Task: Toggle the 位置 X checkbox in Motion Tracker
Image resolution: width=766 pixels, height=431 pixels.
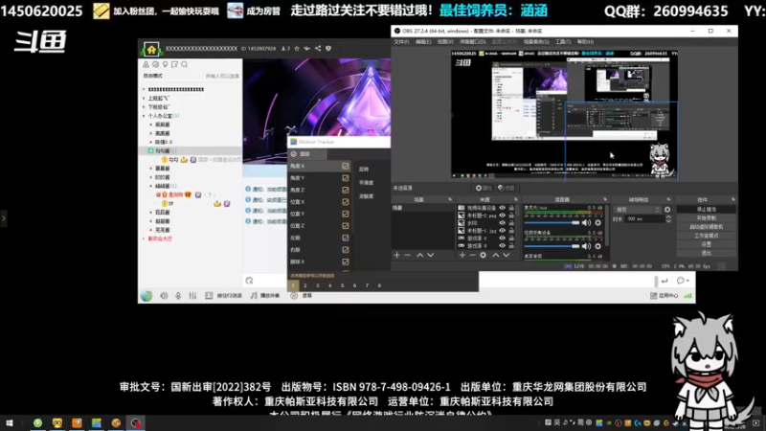Action: point(346,202)
